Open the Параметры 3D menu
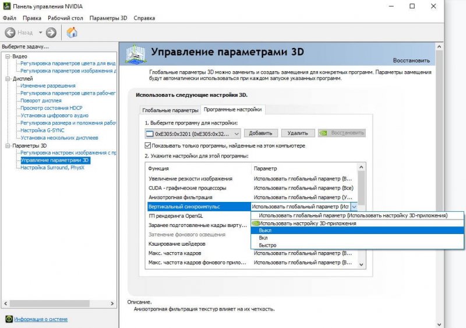This screenshot has width=466, height=328. (x=108, y=18)
